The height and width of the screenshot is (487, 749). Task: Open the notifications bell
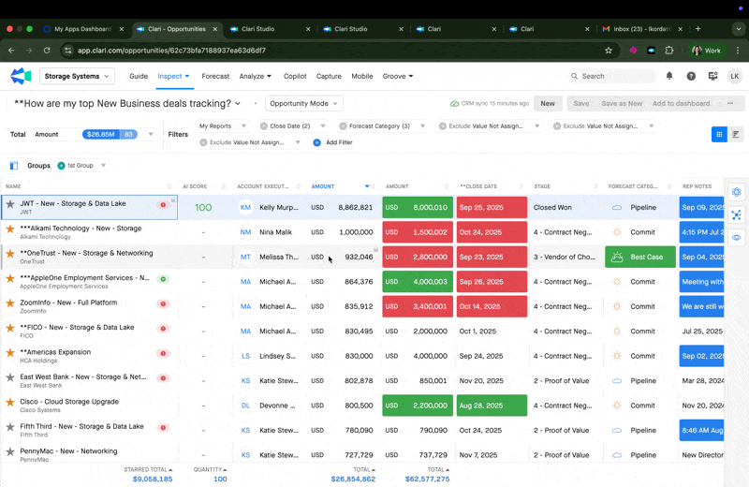coord(669,76)
